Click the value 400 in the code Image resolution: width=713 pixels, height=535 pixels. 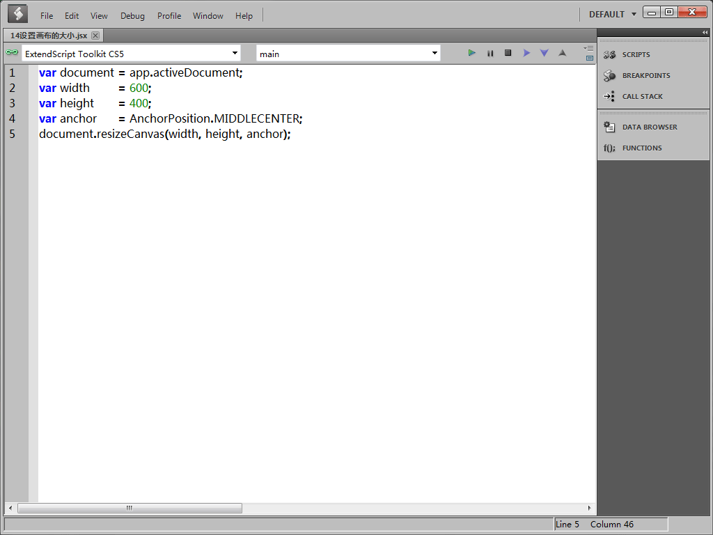point(139,103)
